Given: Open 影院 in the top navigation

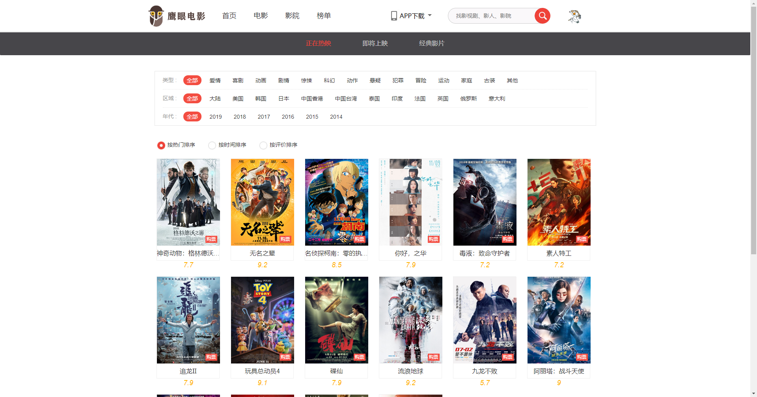Looking at the screenshot, I should coord(292,16).
